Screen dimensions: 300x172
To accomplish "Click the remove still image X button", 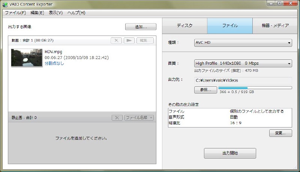I will pos(117,118).
